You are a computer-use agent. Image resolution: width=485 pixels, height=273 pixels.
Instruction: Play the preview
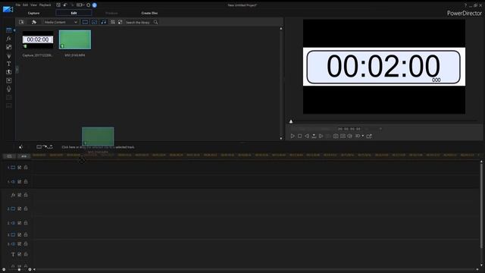coord(293,136)
